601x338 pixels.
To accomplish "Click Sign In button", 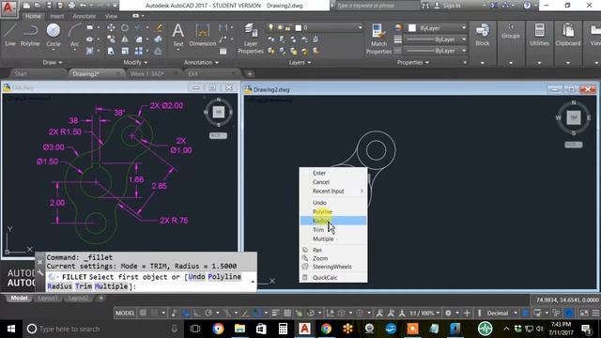I will pos(448,6).
